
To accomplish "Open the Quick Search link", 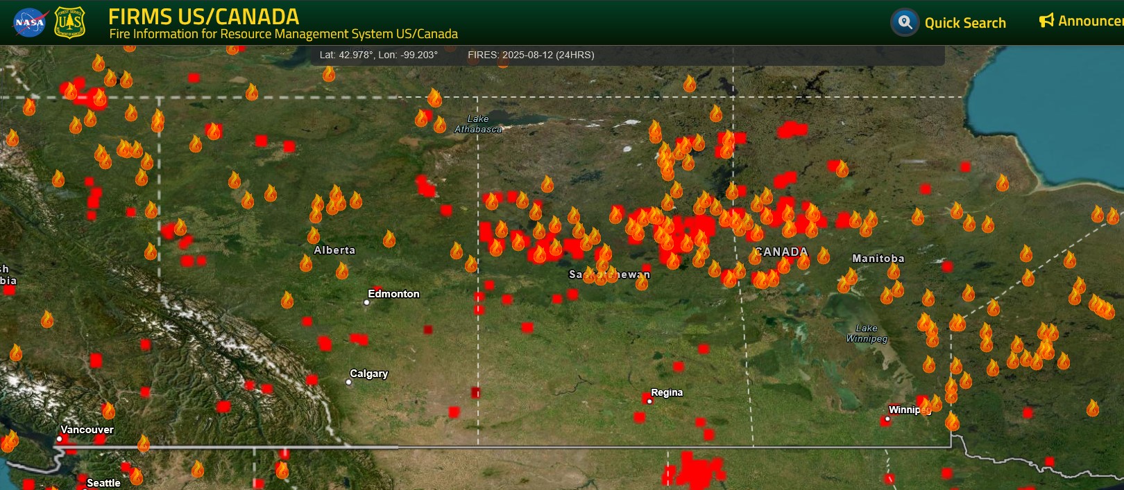I will [x=965, y=23].
